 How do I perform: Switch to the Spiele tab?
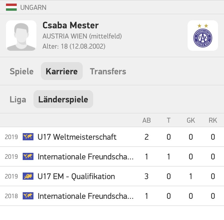pos(22,71)
